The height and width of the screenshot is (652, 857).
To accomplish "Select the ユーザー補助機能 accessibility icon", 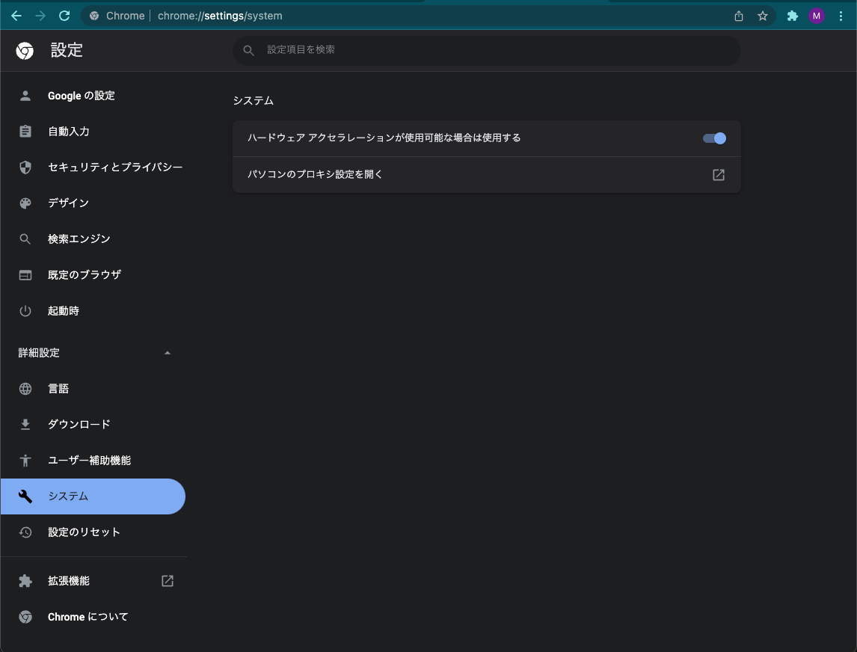I will [25, 460].
